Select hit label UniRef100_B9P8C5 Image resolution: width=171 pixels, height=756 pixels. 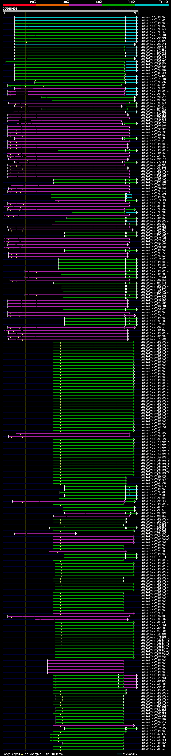pos(153,100)
